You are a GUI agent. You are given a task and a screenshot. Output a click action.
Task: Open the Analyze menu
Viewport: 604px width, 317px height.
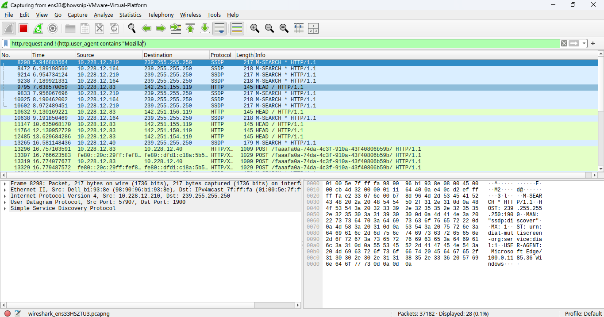click(104, 15)
